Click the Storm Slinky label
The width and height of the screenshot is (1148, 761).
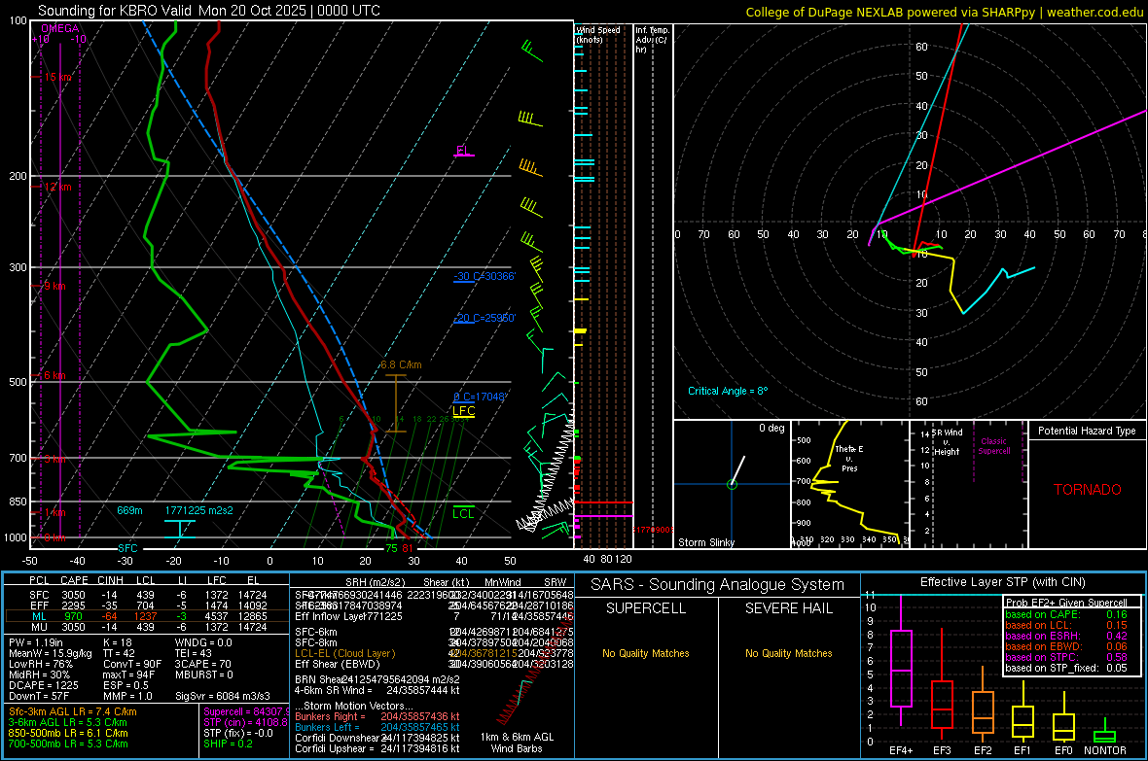click(x=705, y=542)
